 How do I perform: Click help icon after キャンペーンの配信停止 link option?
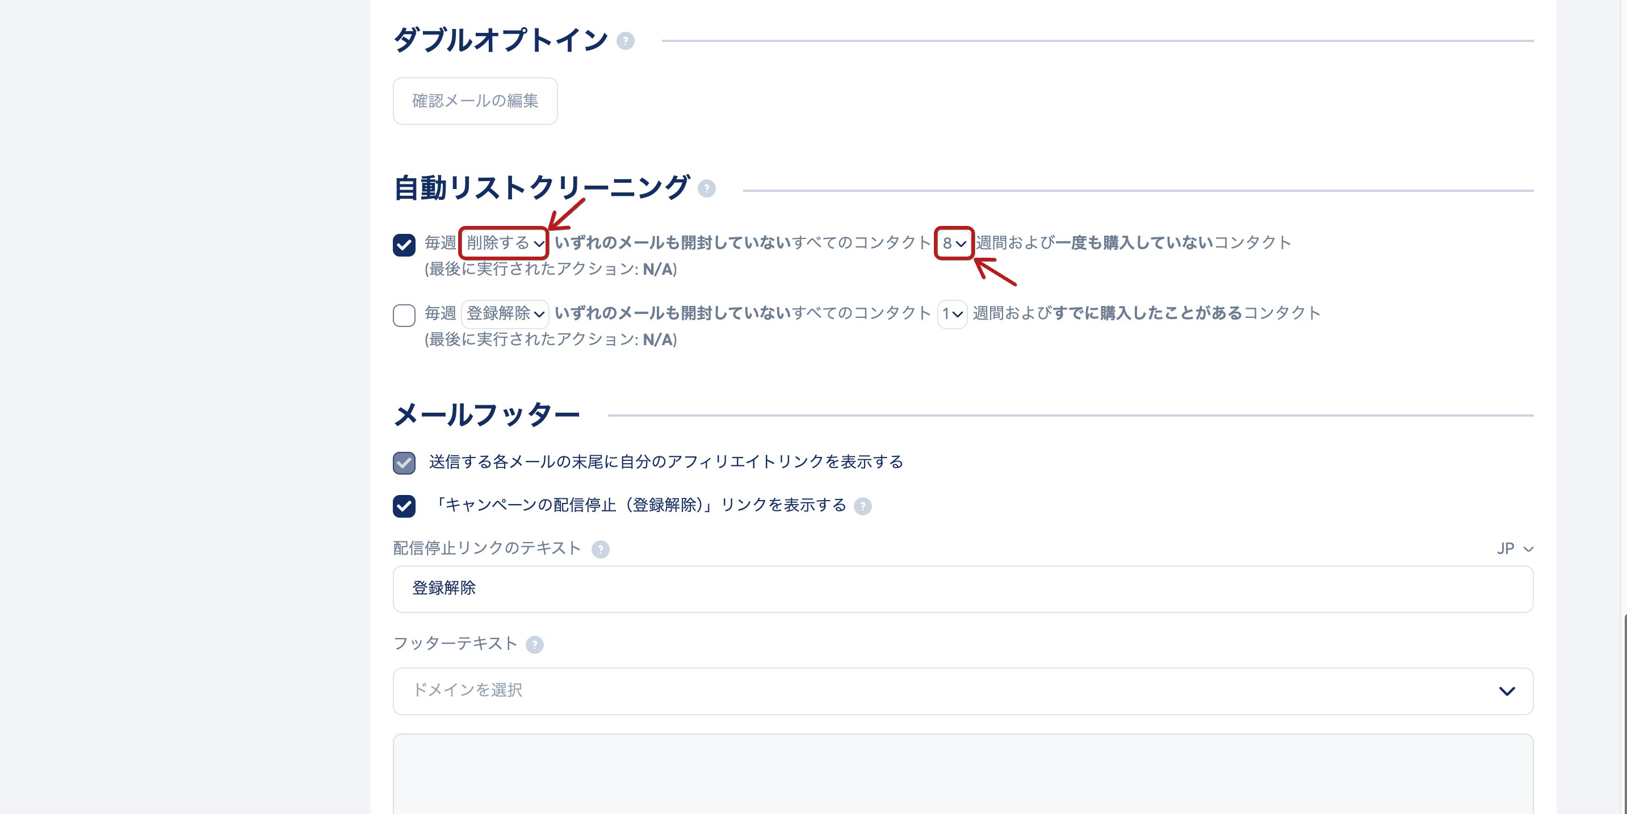(x=862, y=506)
